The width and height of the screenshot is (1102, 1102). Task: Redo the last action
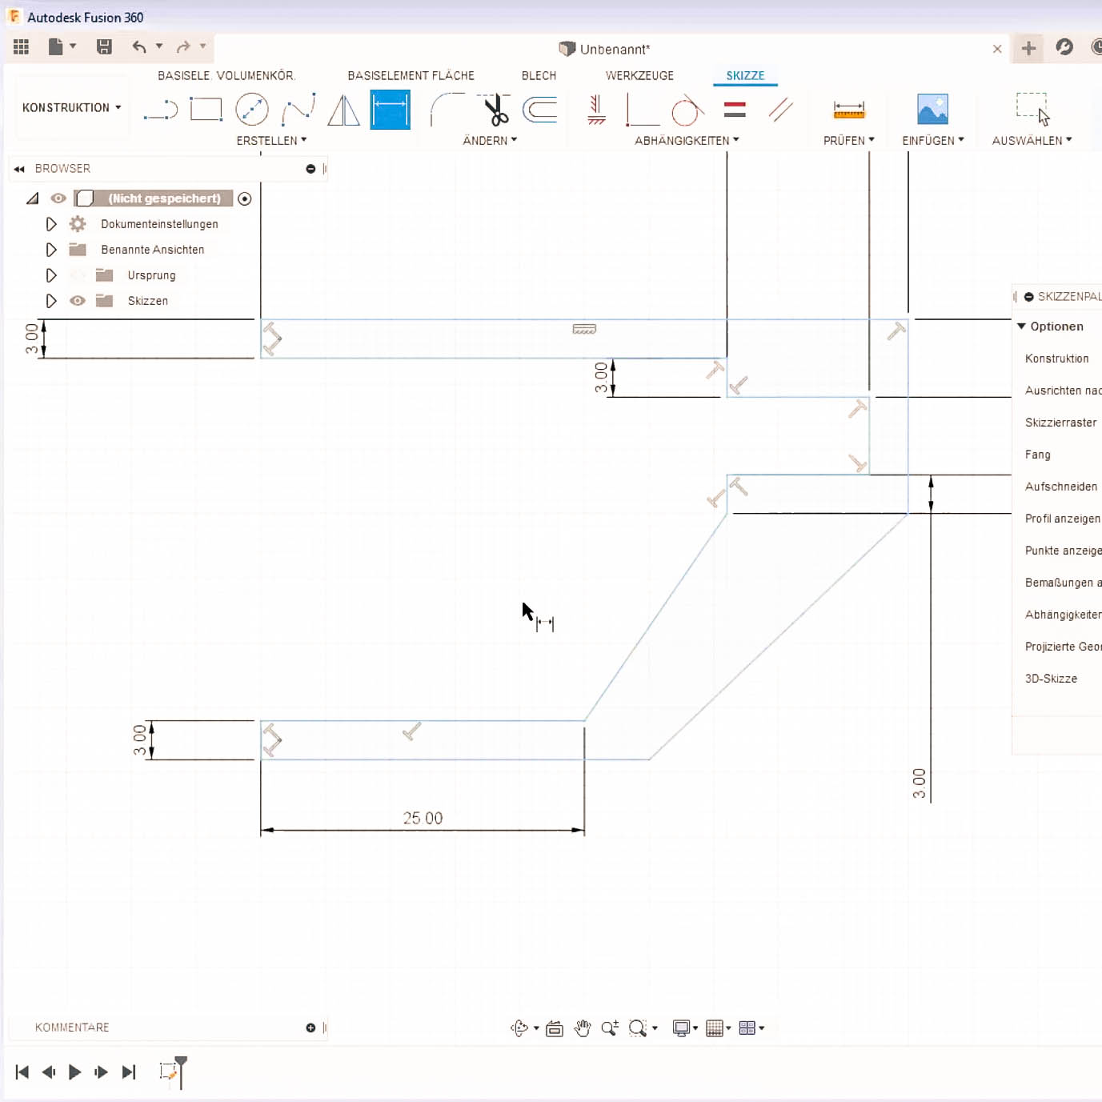(183, 47)
